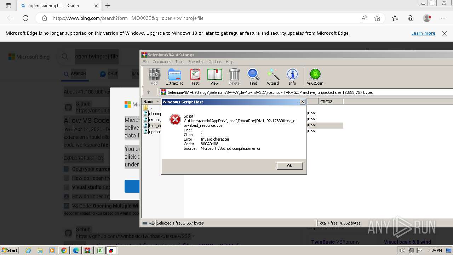Click the WinRAR archive path field
453x255 pixels.
click(306, 92)
